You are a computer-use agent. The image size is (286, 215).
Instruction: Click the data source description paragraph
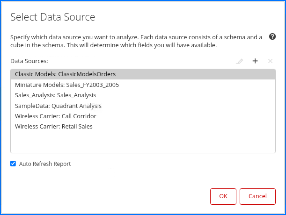point(136,41)
